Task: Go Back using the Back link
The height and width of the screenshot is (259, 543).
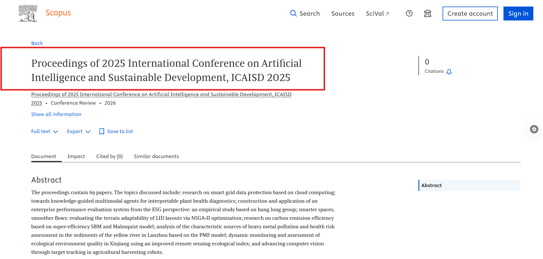Action: [37, 43]
